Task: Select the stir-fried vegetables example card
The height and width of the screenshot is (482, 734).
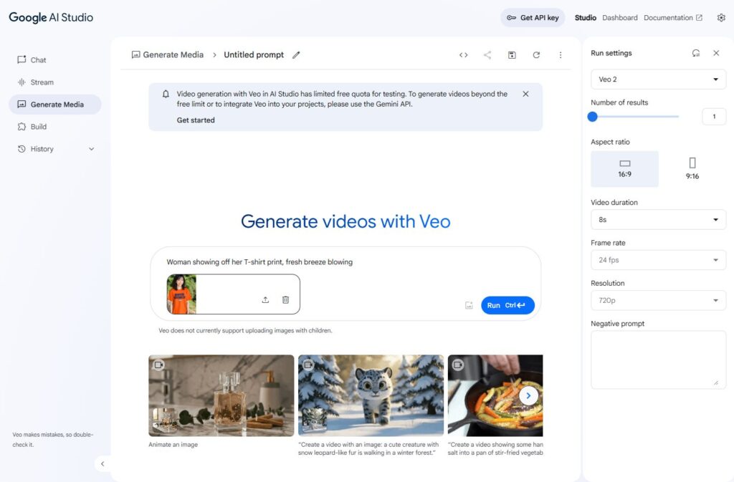Action: 495,395
